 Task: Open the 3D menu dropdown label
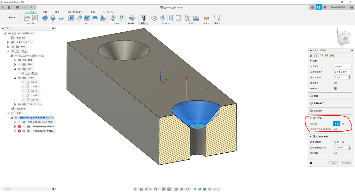click(86, 23)
